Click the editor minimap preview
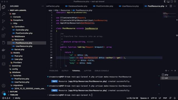 [x=169, y=15]
